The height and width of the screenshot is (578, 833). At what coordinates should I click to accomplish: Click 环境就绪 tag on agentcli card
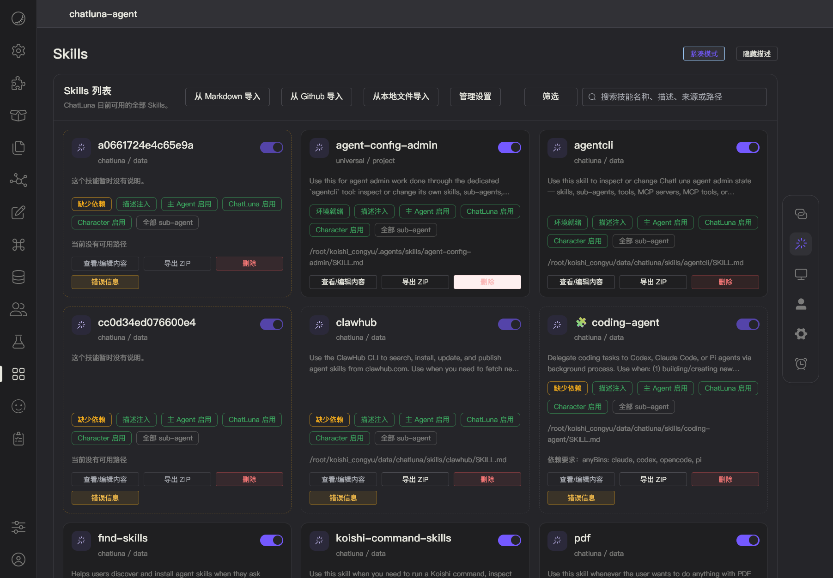[x=568, y=223]
